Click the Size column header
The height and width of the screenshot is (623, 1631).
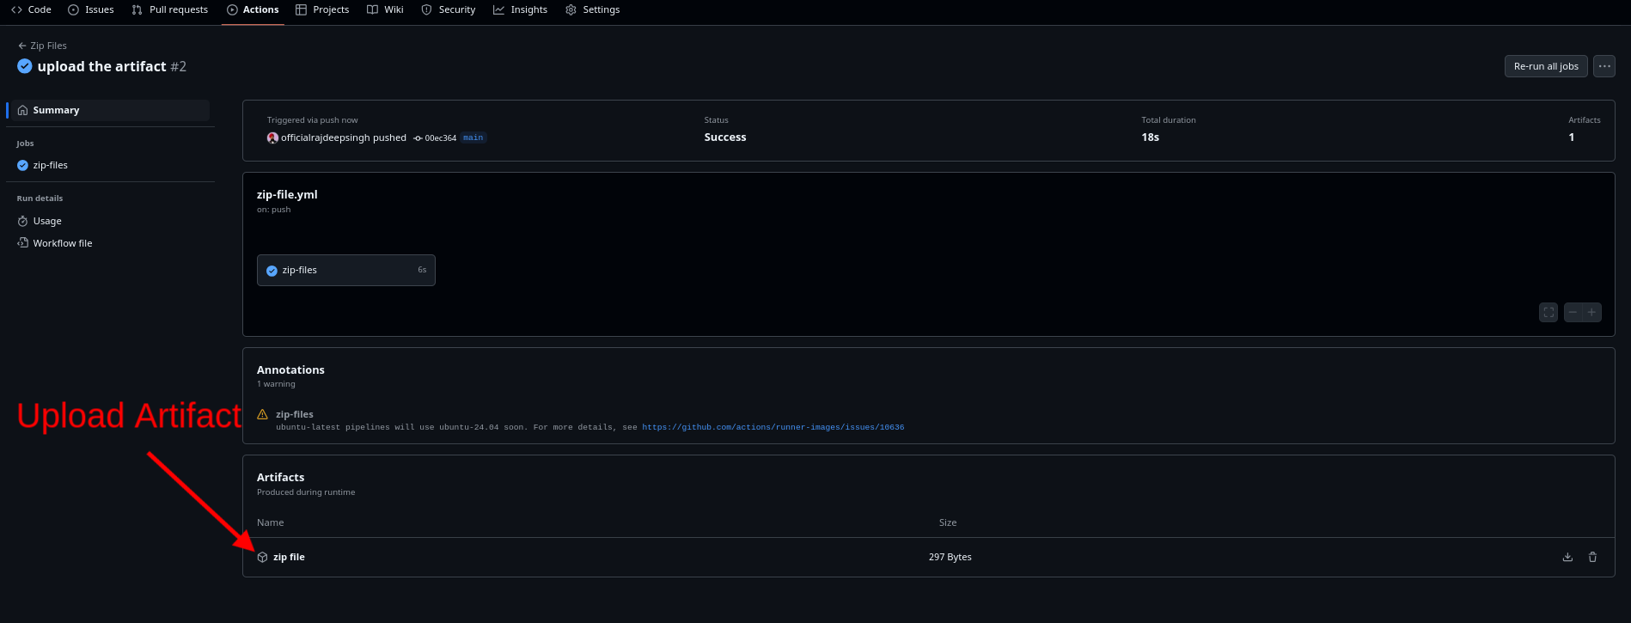pos(948,522)
